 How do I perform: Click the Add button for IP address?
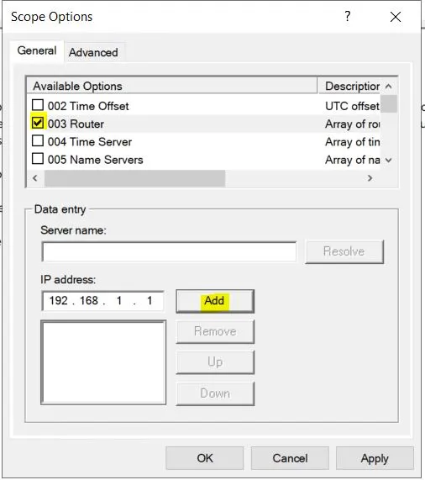click(x=215, y=301)
